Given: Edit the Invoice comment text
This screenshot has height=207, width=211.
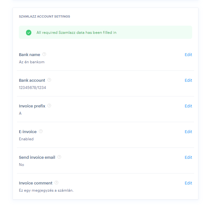Looking at the screenshot, I should point(188,183).
